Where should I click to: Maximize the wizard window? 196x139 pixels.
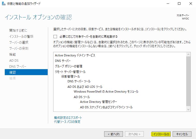coord(179,4)
